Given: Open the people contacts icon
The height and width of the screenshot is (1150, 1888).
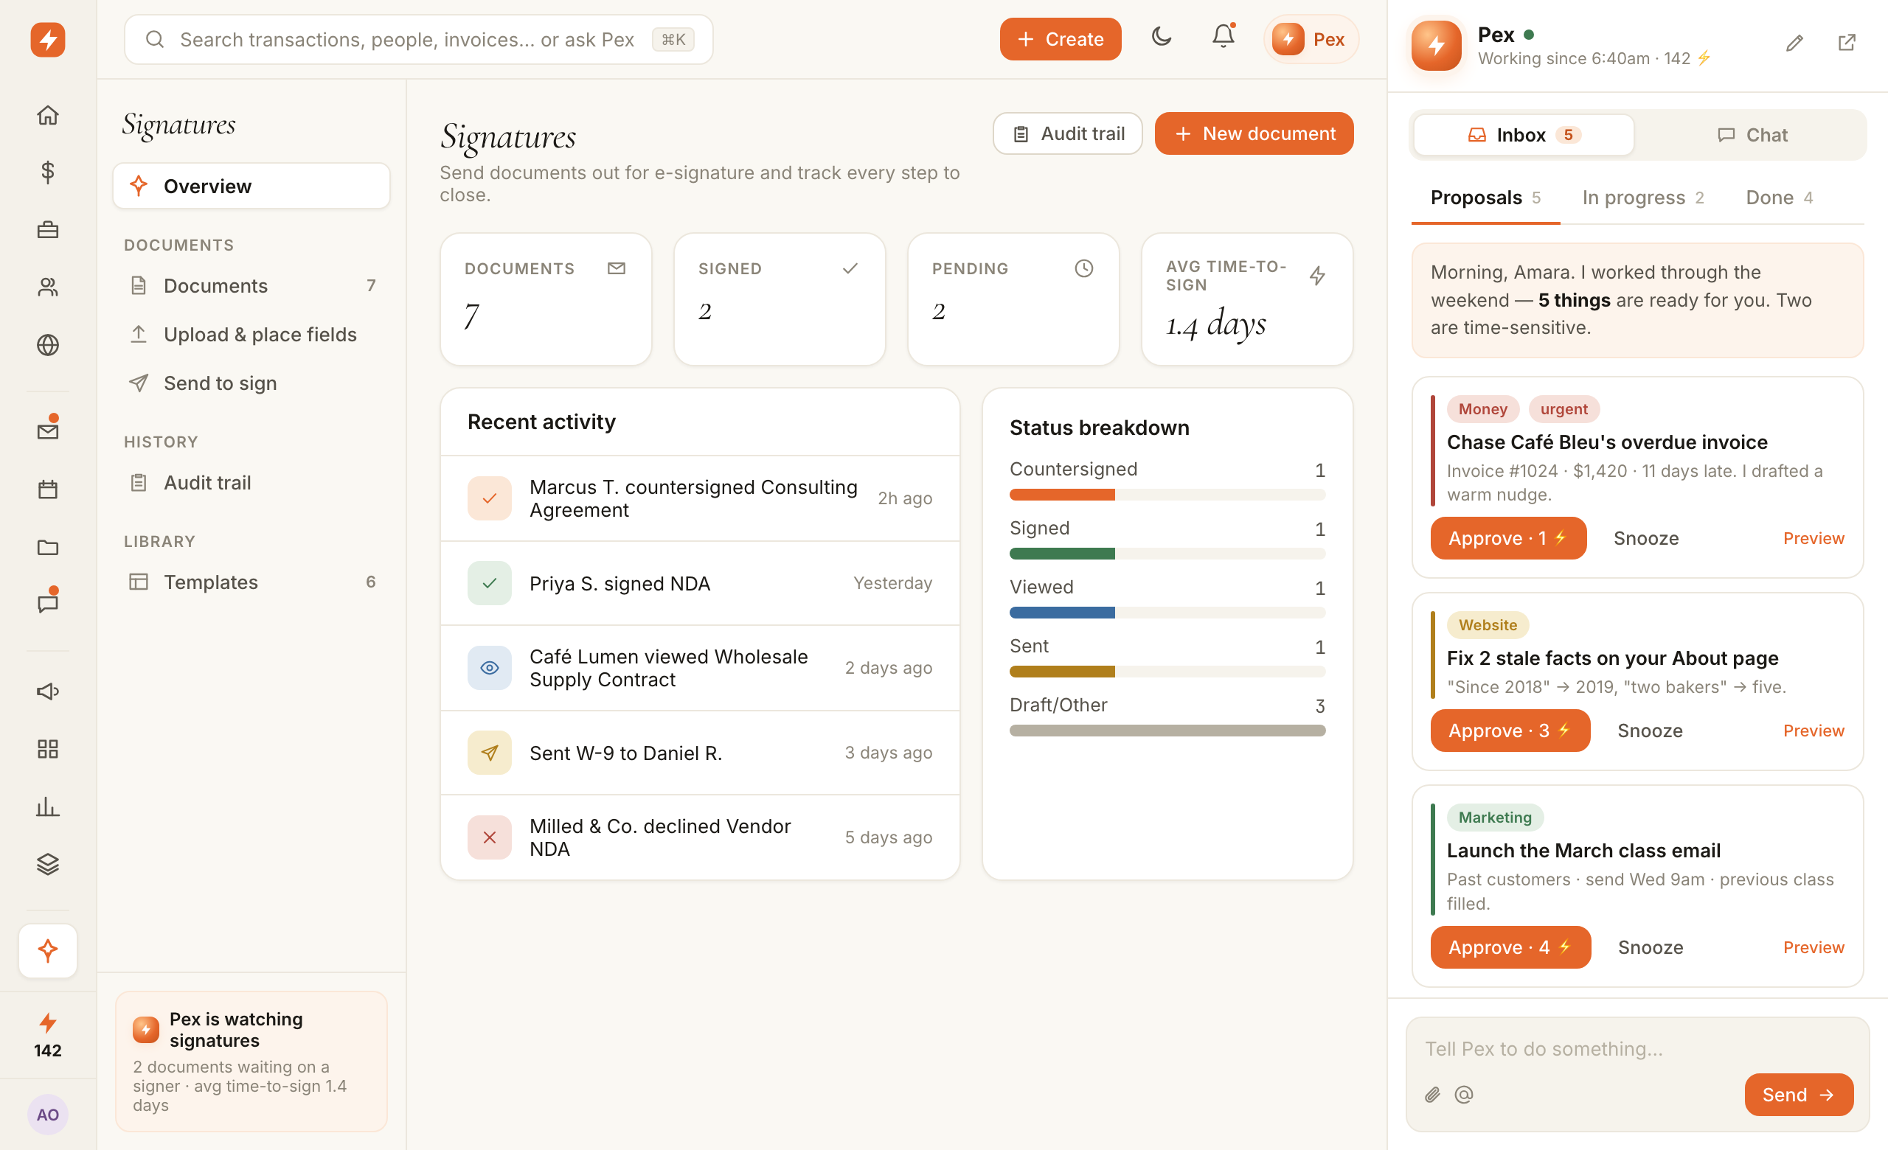Looking at the screenshot, I should click(x=47, y=287).
